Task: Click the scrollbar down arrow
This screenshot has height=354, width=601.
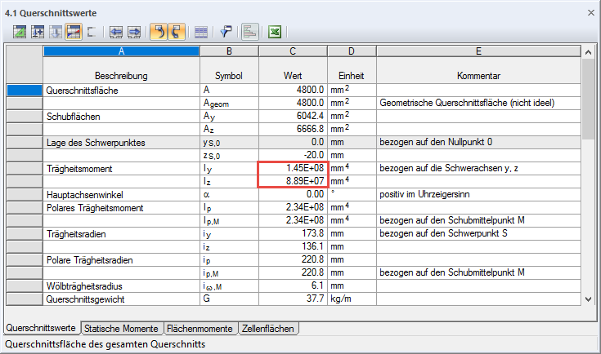Action: pyautogui.click(x=589, y=299)
